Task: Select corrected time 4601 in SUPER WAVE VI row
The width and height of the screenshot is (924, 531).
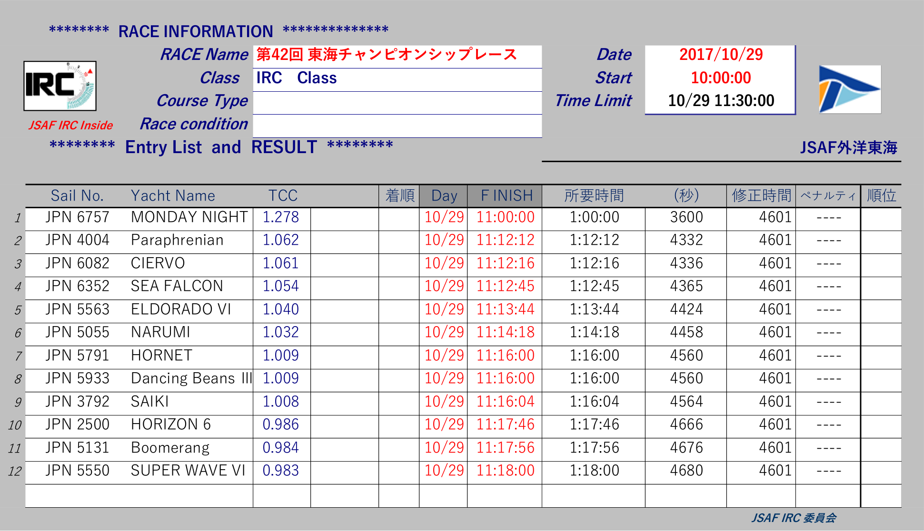Action: 775,471
